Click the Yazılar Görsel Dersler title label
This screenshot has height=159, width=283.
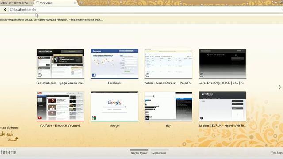168,83
